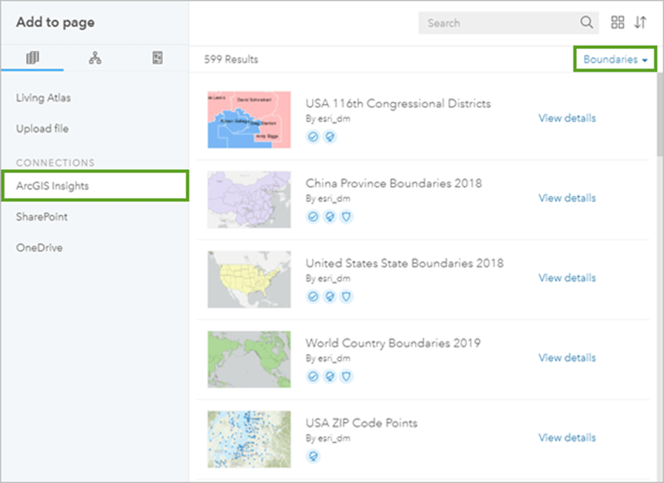Screen dimensions: 664x483
Task: Open the page-layout icon tab
Action: [x=157, y=59]
